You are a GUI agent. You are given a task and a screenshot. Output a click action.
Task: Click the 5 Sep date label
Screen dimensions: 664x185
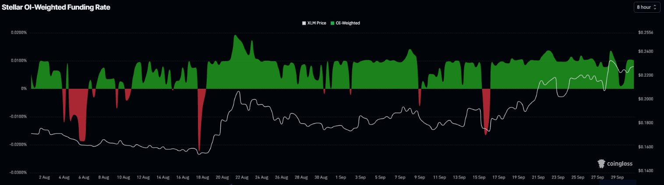coord(380,178)
